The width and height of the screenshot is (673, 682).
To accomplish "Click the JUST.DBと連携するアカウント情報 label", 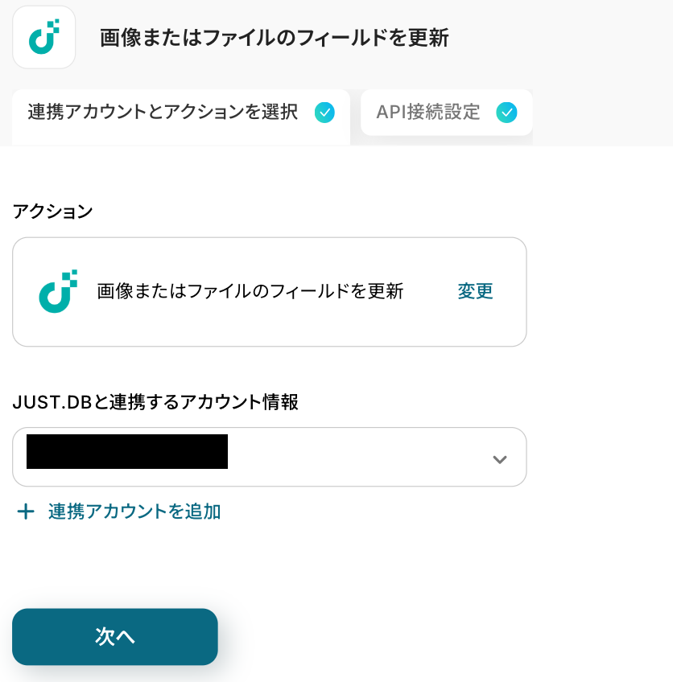I will (155, 402).
